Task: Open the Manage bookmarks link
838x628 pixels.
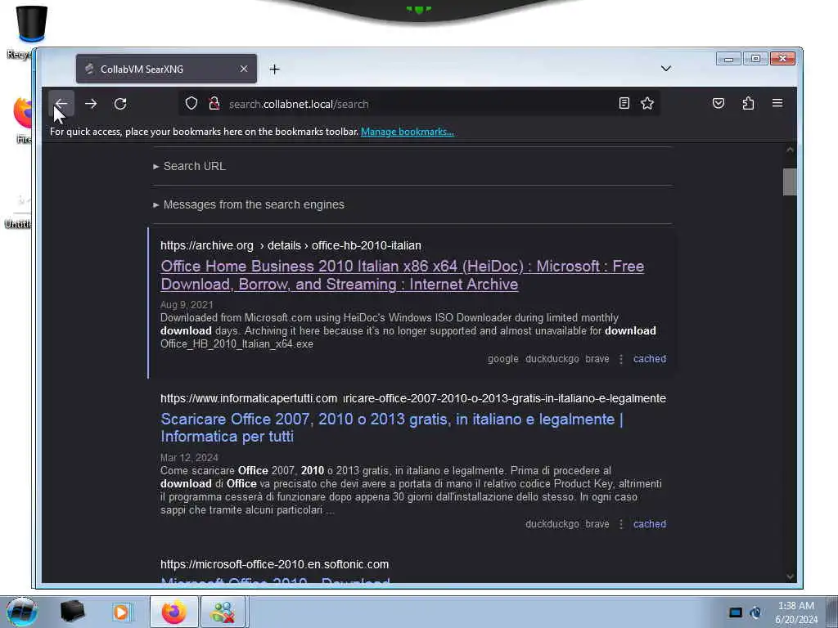Action: (x=408, y=132)
